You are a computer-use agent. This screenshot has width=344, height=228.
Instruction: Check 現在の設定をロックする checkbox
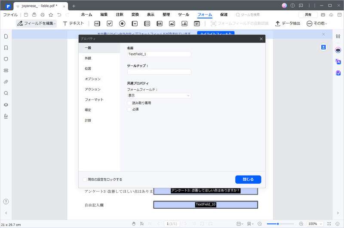85,179
